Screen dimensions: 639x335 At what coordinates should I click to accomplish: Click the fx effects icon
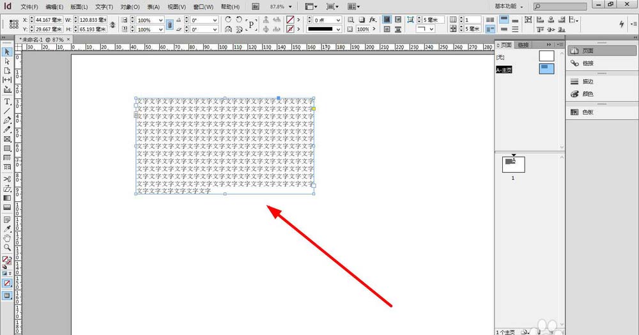coord(372,20)
